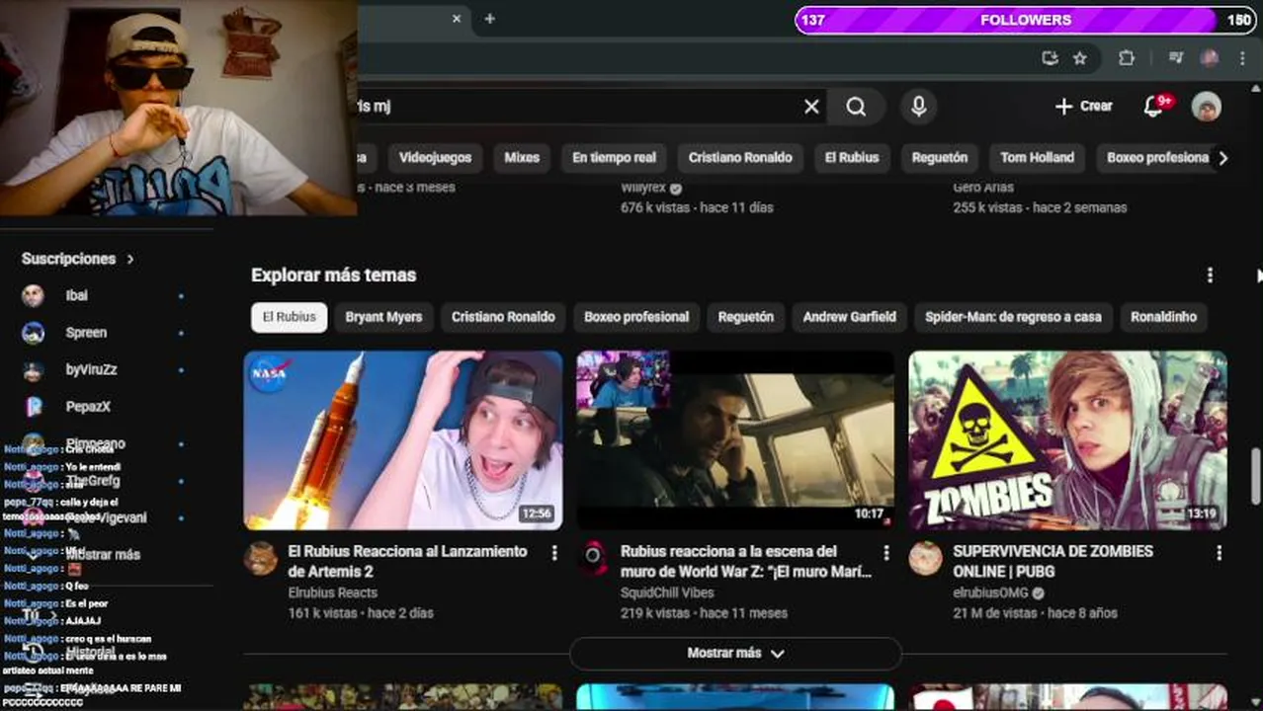This screenshot has height=711, width=1263.
Task: Select Cristiano Ronaldo chip in top filters
Action: pos(740,158)
